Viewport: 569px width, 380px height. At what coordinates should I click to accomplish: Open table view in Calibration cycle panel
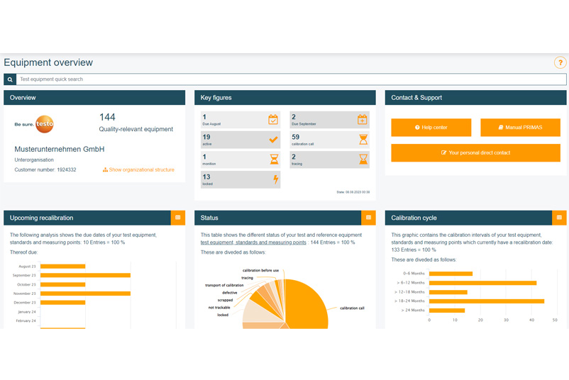559,218
